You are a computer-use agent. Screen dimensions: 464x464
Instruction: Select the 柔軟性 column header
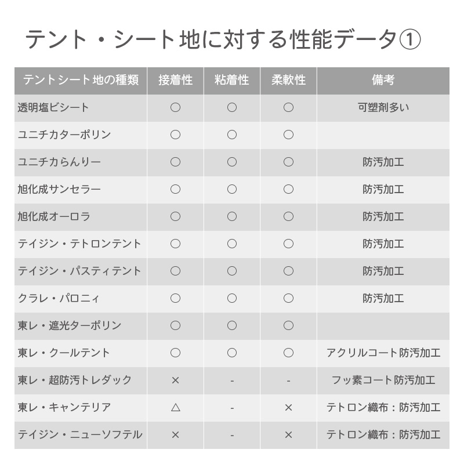pyautogui.click(x=288, y=80)
